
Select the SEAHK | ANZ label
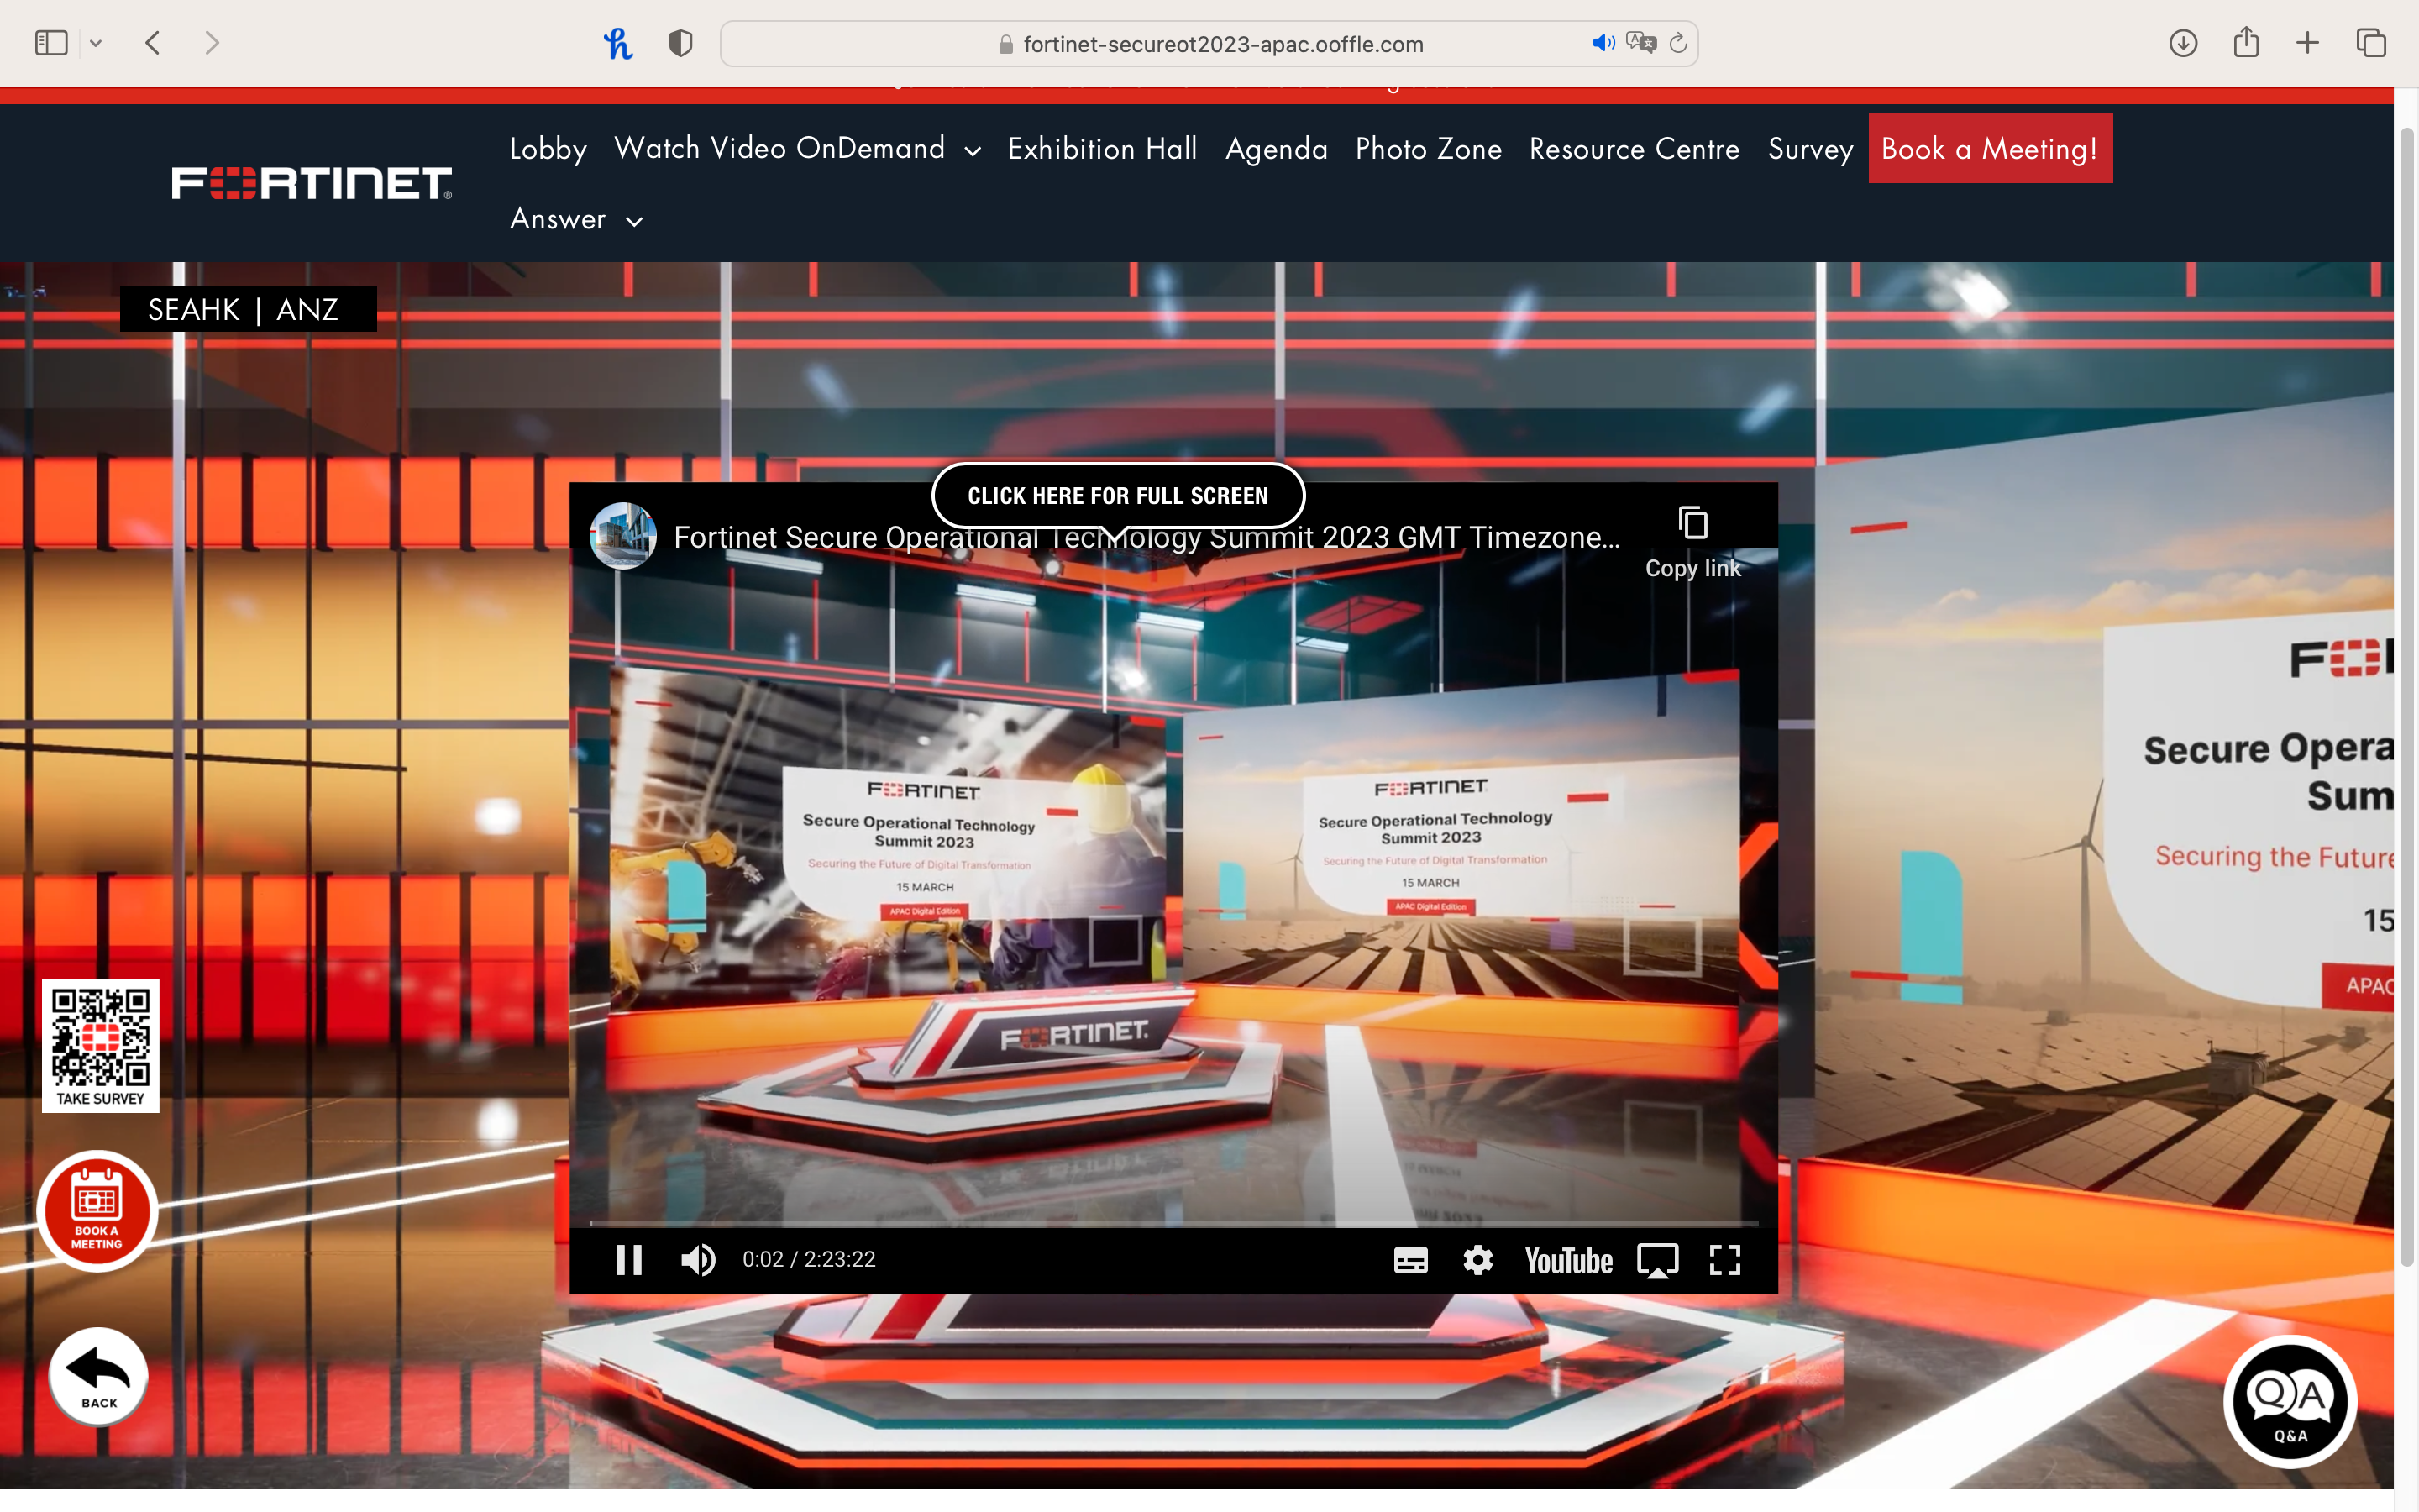point(248,309)
